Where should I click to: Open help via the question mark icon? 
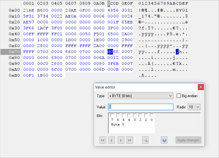click(x=164, y=140)
